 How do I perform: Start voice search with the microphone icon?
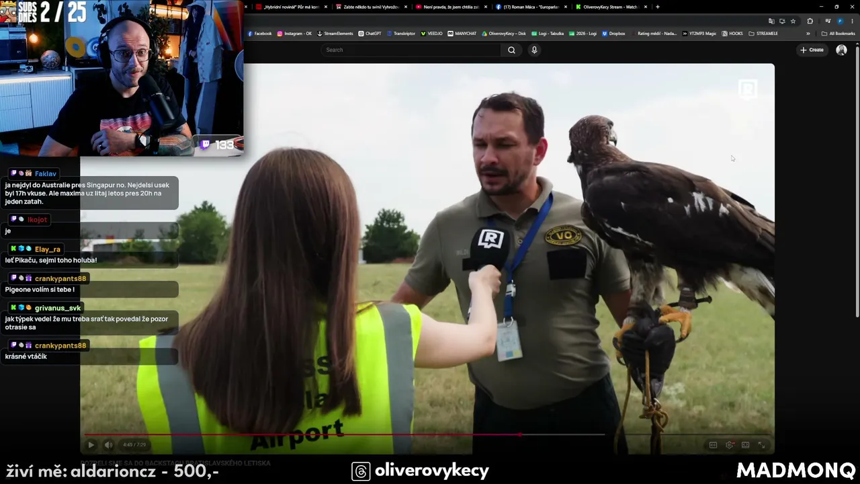(534, 50)
